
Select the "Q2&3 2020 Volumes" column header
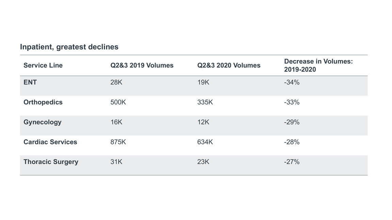click(229, 66)
